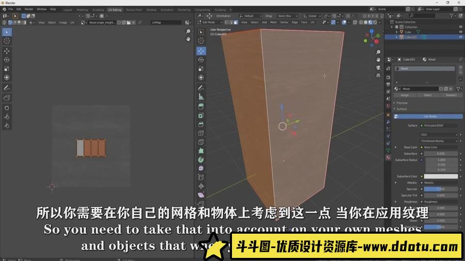Activate the UV editor Move tool
Screen dimensions: 465x261
pyautogui.click(x=7, y=51)
